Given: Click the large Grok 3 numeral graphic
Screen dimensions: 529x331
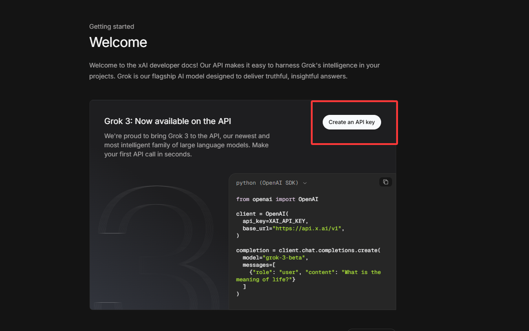Looking at the screenshot, I should pyautogui.click(x=158, y=247).
